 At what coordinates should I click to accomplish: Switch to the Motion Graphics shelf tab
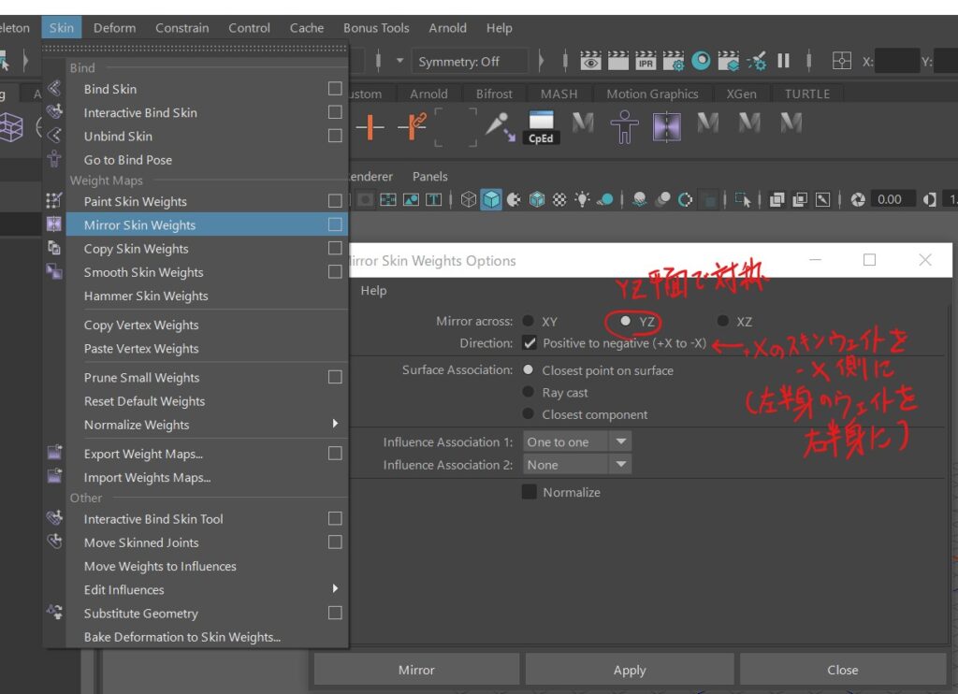(x=652, y=94)
